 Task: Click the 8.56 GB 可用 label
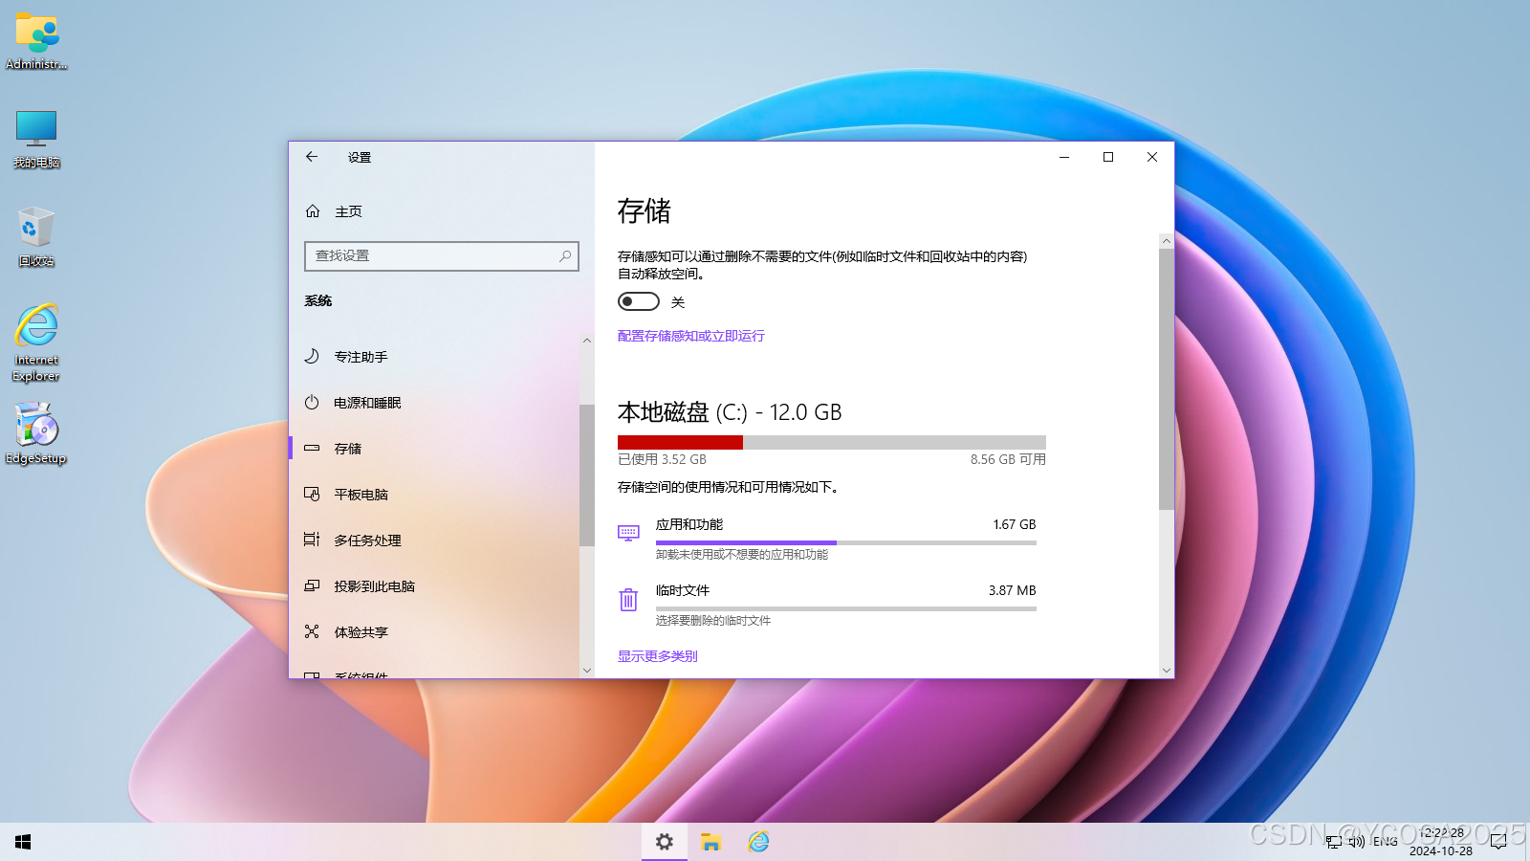[x=1008, y=459]
